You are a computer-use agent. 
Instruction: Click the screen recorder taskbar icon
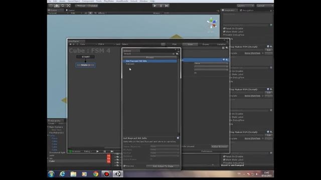[x=107, y=174]
